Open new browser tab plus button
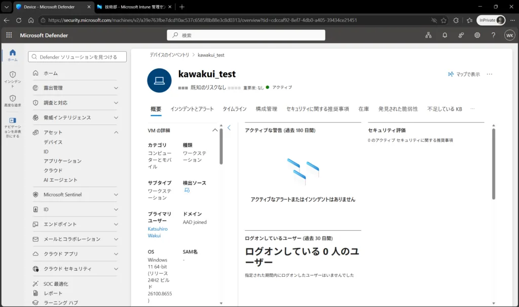Viewport: 519px width, 307px height. [182, 7]
